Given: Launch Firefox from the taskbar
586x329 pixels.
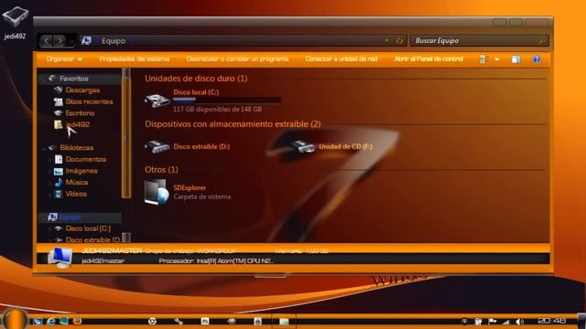Looking at the screenshot, I should (77, 321).
